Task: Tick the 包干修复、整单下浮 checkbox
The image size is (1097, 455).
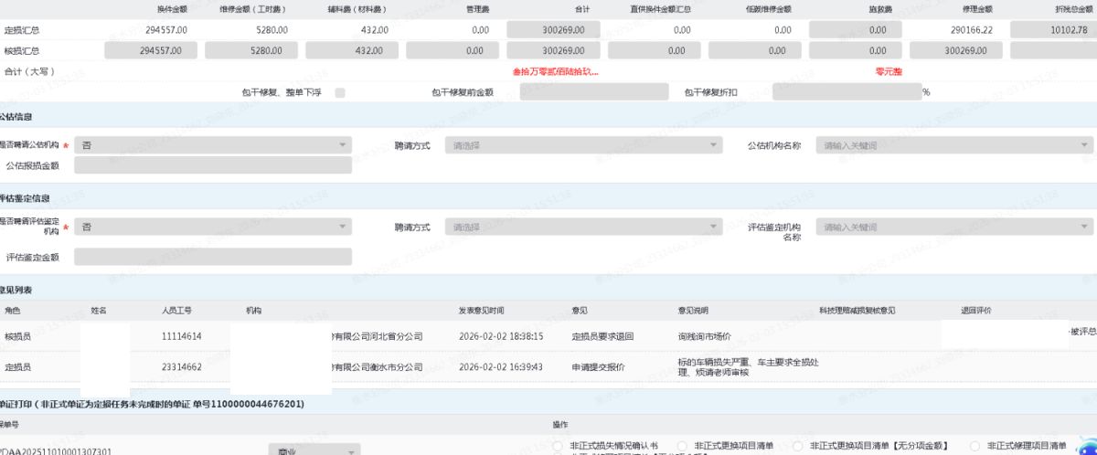Action: (340, 92)
